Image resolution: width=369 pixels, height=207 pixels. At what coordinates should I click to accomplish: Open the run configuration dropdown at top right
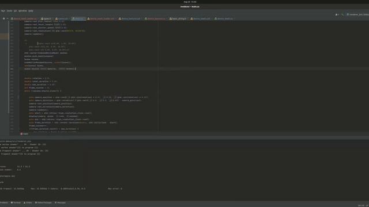click(x=357, y=14)
